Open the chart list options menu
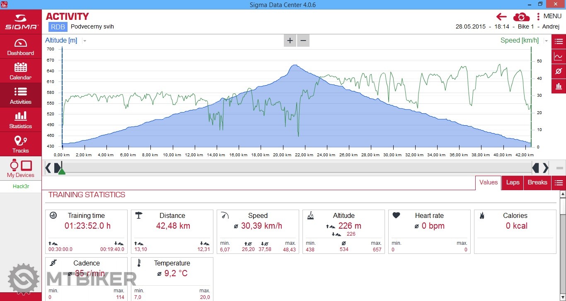566x301 pixels. point(559,41)
